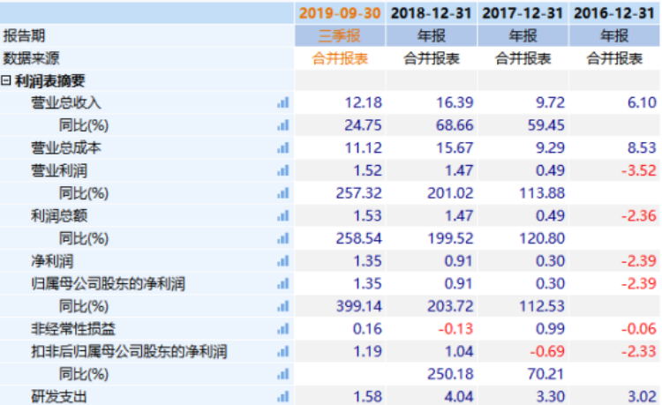
Task: Select the 2019-09-30 column header
Action: pos(340,13)
